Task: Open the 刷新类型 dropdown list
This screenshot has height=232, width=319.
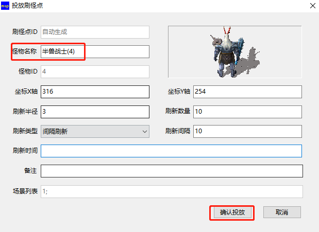Action: tap(95, 131)
